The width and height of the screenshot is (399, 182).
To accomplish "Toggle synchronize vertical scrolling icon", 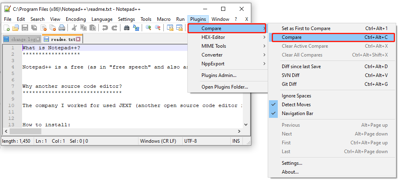I will click(x=170, y=28).
